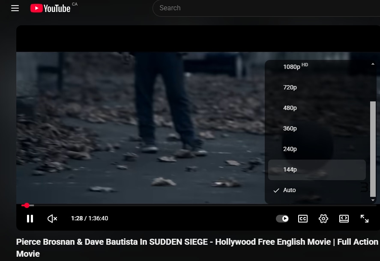Switch to miniplayer mode
Viewport: 380px width, 261px height.
344,219
